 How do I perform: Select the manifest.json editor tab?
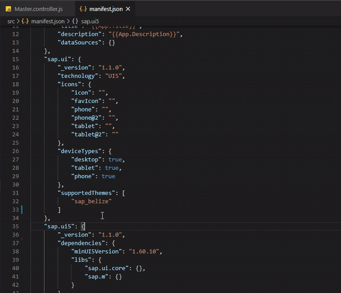point(105,9)
